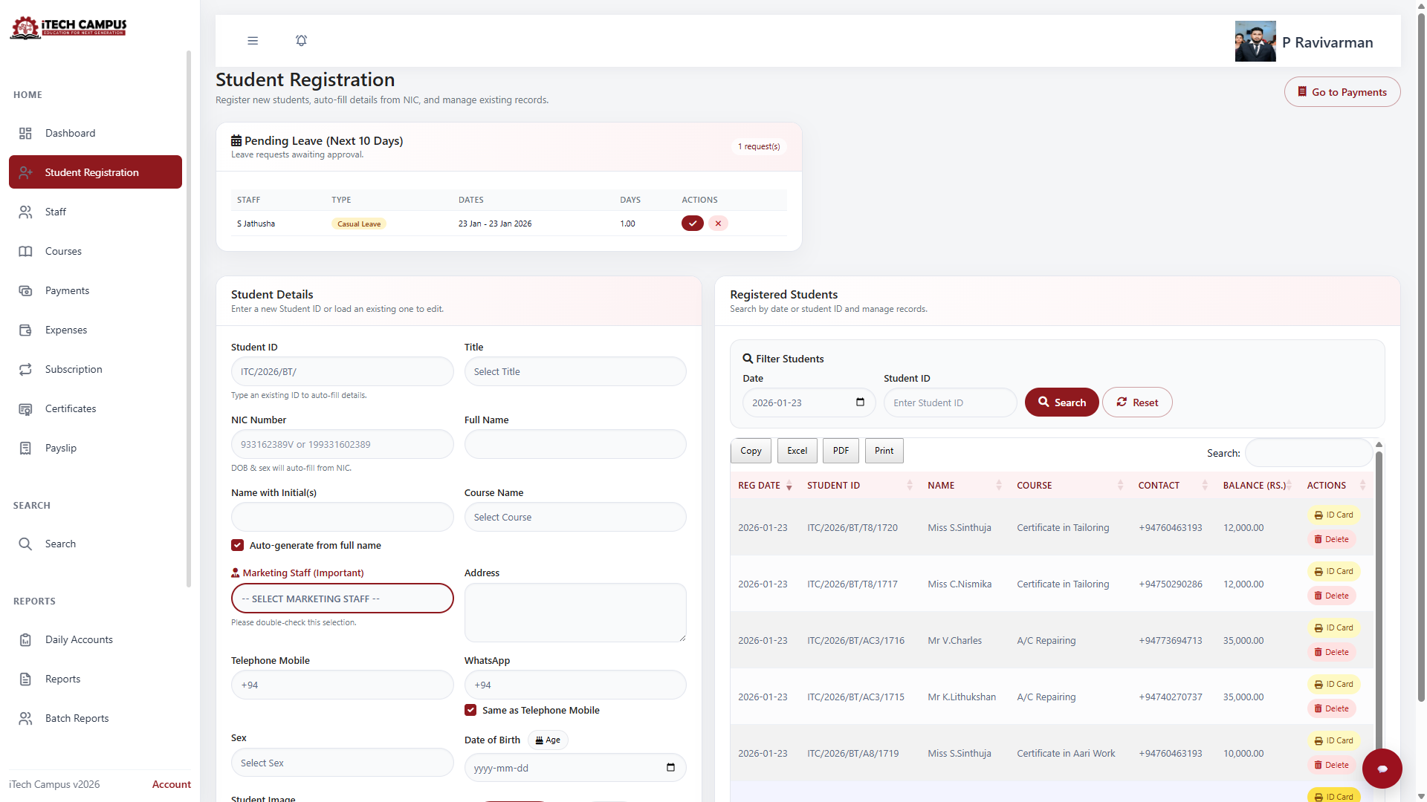Click the Go to Payments button
The height and width of the screenshot is (802, 1427).
1342,92
